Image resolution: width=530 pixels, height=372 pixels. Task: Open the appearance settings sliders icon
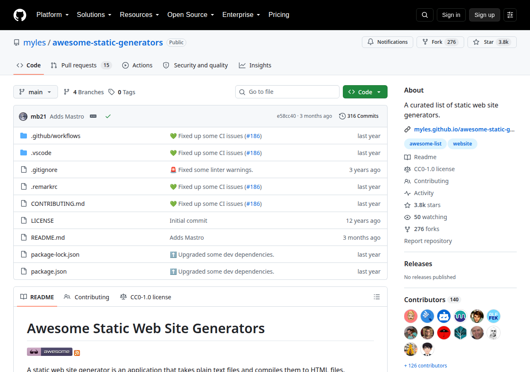510,15
